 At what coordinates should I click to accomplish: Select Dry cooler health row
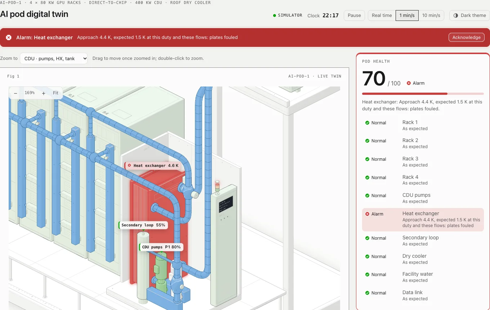pos(423,259)
